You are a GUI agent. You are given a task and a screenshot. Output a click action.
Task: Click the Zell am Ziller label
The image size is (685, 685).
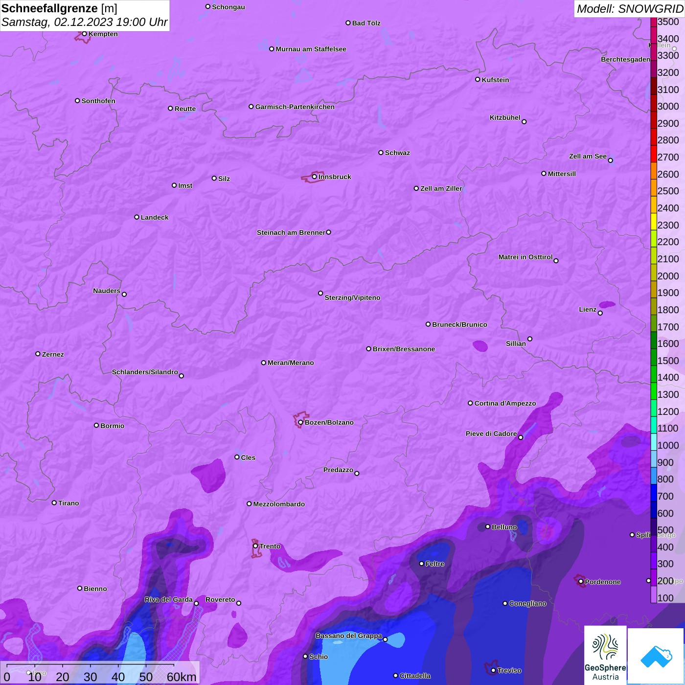pyautogui.click(x=441, y=188)
